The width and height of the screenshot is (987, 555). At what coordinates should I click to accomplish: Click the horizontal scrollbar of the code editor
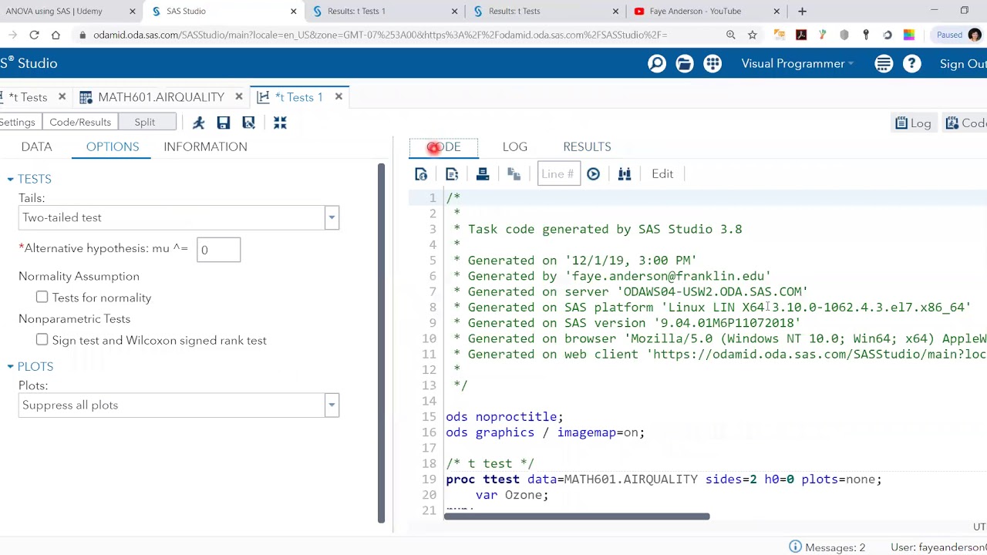(x=577, y=516)
